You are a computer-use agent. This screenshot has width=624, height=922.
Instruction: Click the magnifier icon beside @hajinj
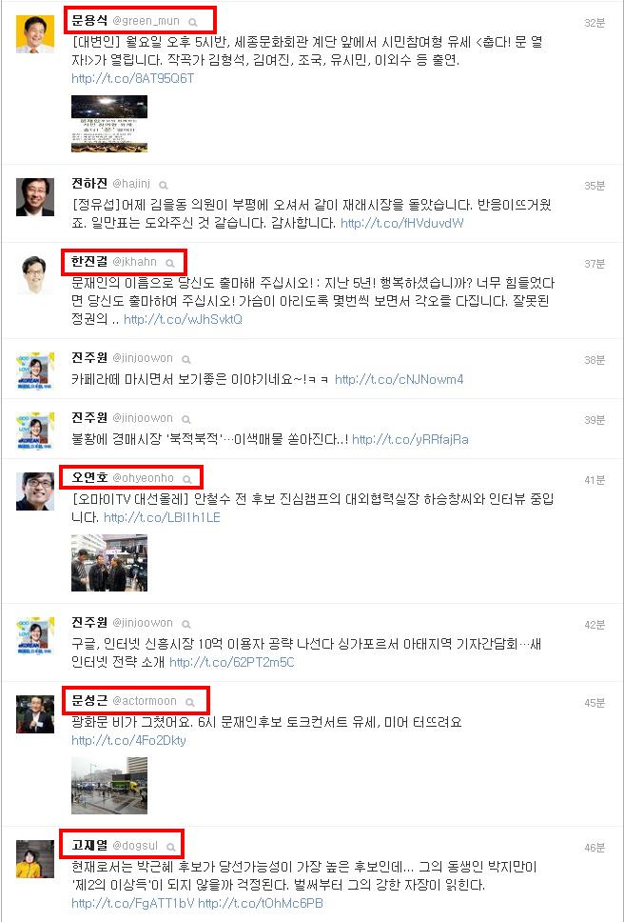coord(164,185)
